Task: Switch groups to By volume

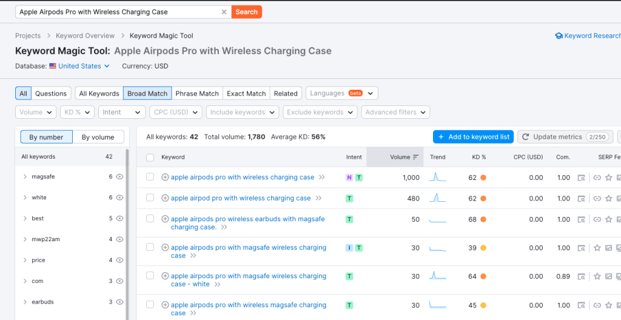Action: 98,137
